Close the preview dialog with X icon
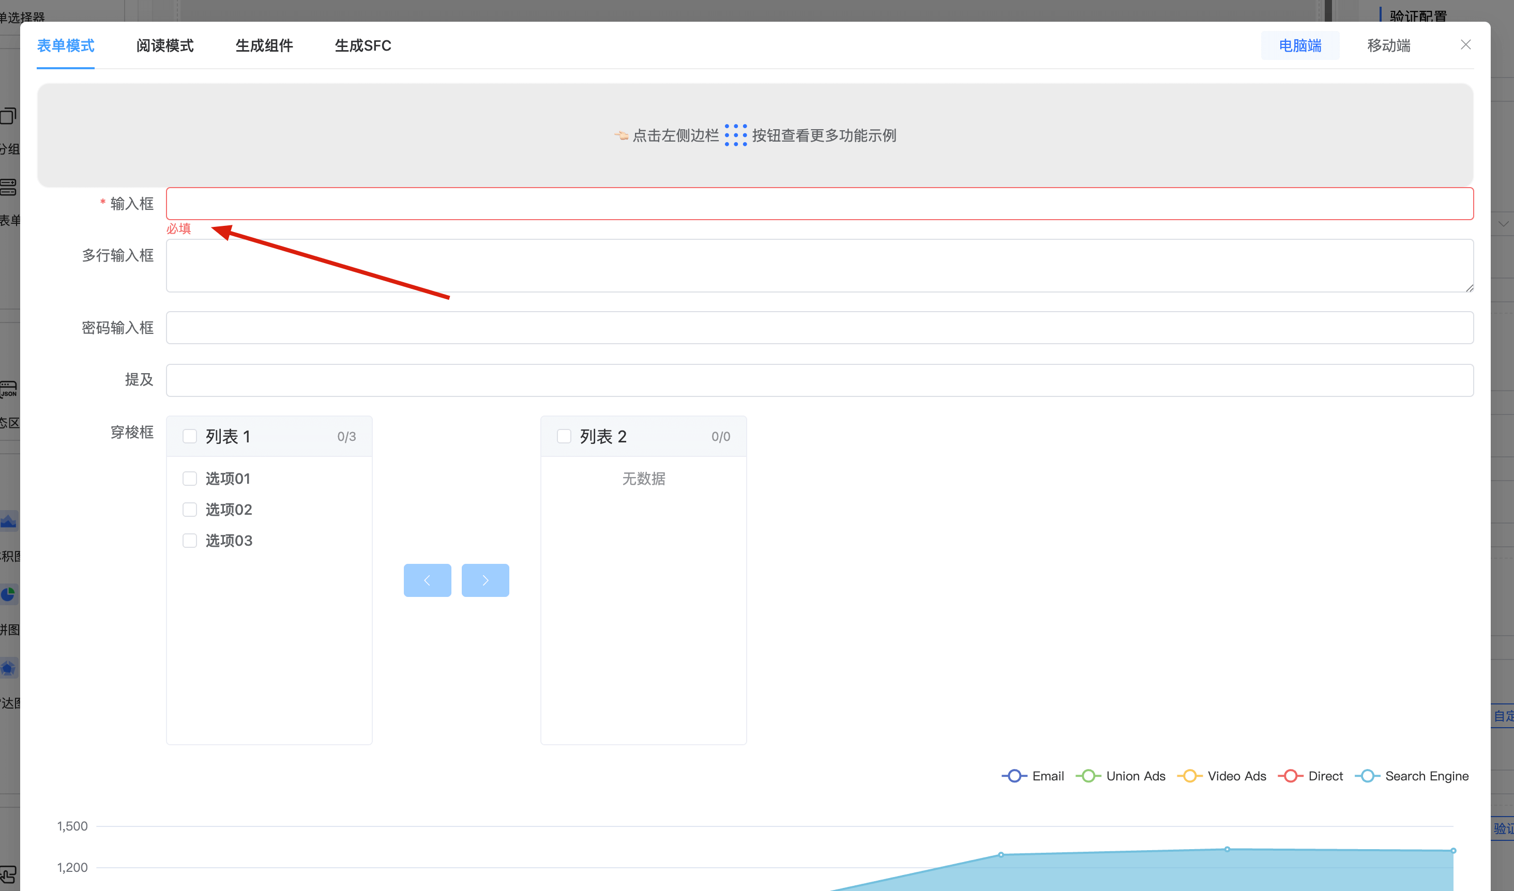Viewport: 1514px width, 891px height. tap(1465, 45)
